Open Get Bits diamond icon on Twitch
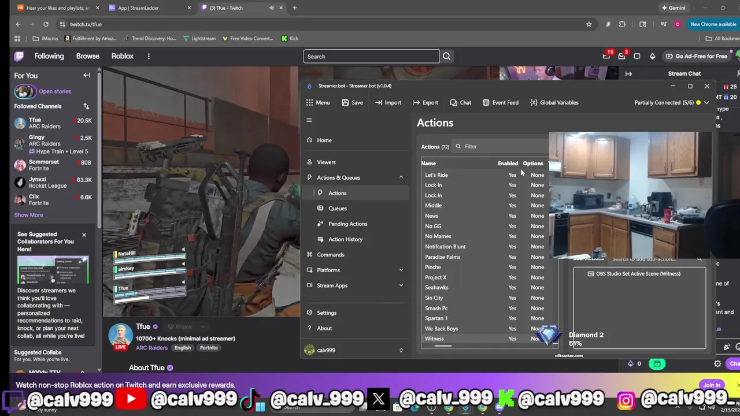This screenshot has width=740, height=416. coord(652,56)
